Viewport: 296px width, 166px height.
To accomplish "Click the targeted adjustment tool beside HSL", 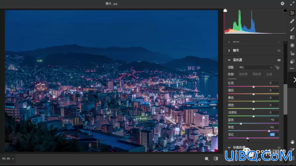I will click(277, 67).
